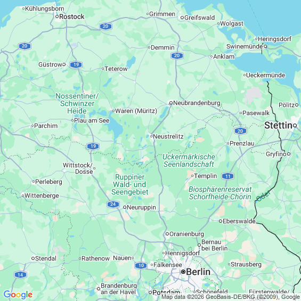301x301 pixels.
Task: Click the Waren (Müritz) town label
Action: pos(136,111)
